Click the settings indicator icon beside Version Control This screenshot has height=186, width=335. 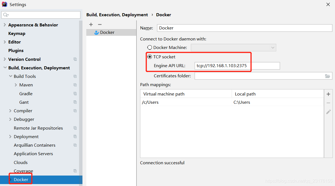[x=75, y=59]
